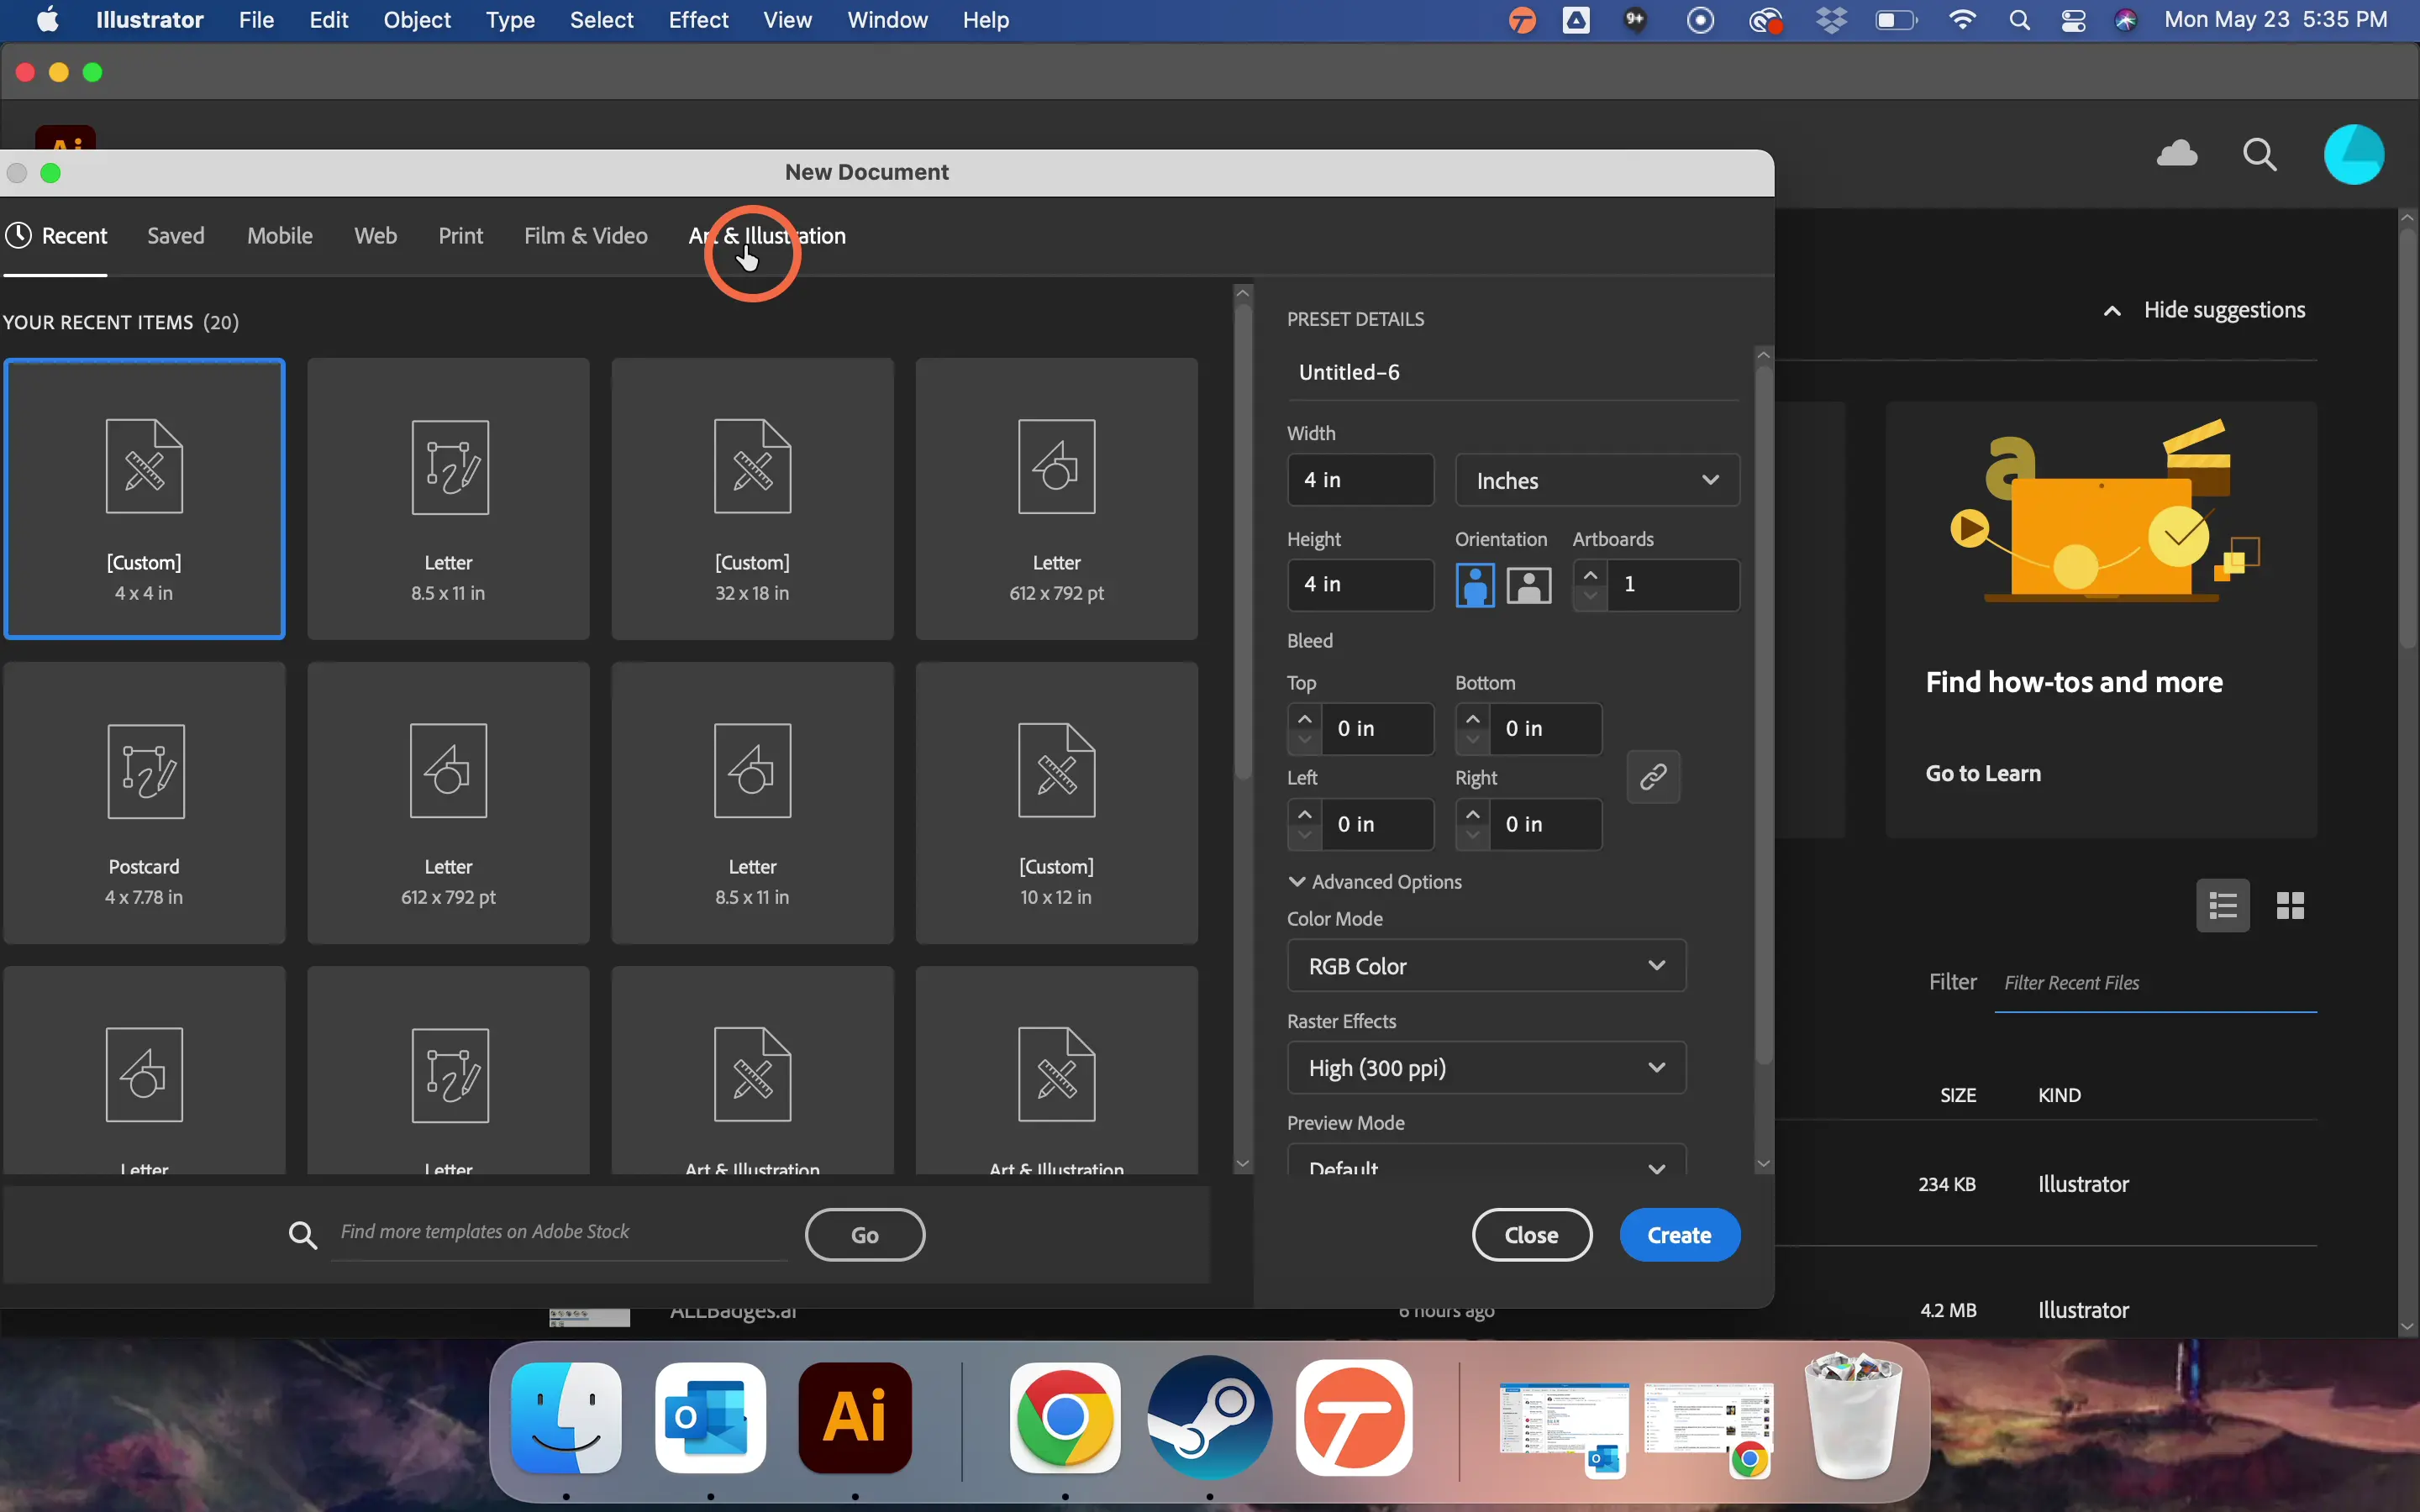Click the Wi-Fi menu bar icon

point(1962,20)
